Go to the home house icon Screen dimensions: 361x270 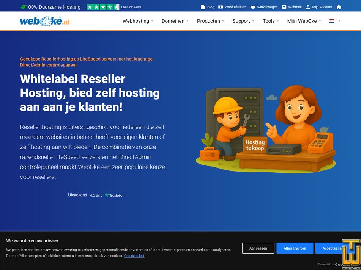[339, 7]
